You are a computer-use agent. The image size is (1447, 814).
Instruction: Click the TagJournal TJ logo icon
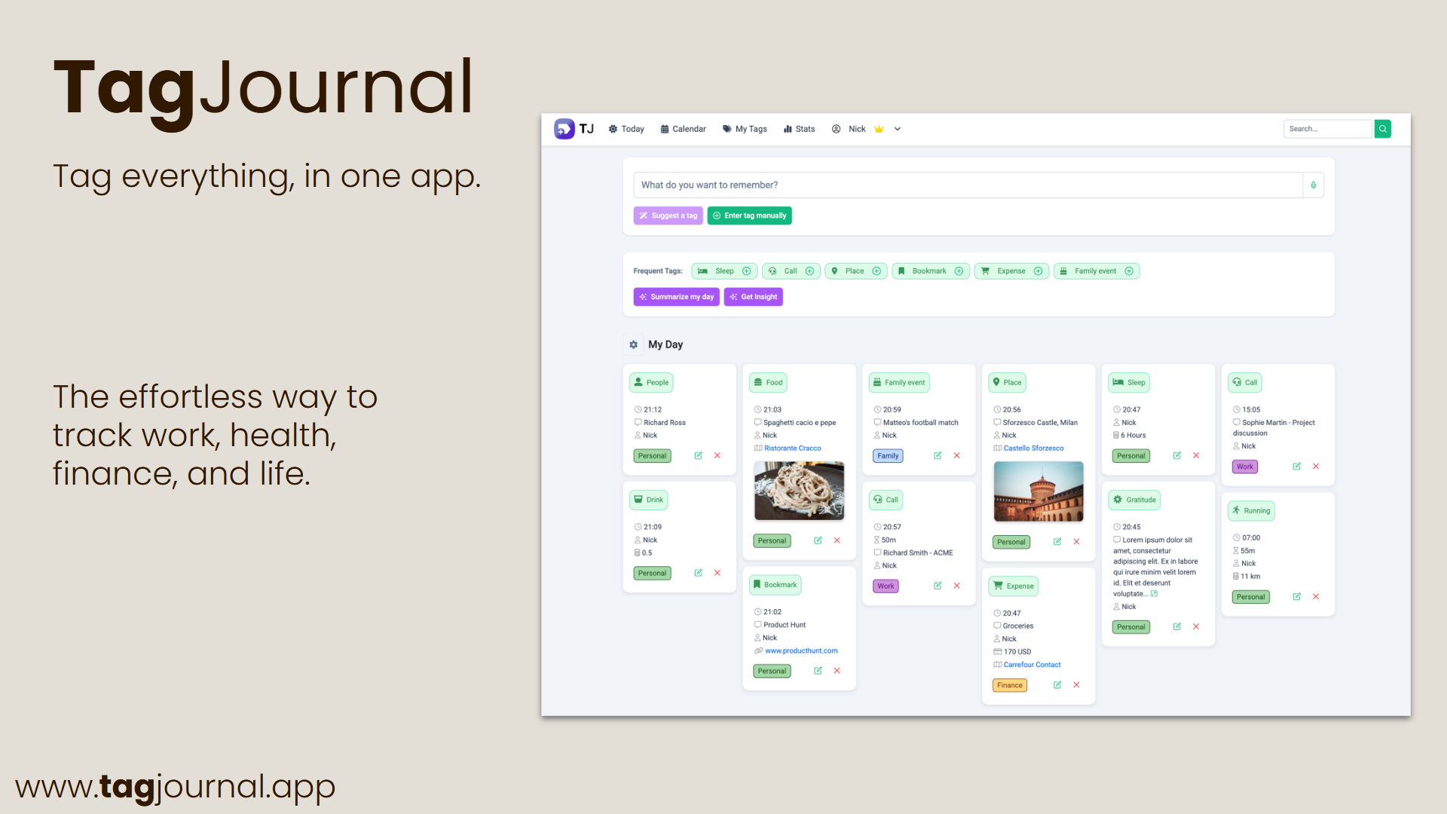tap(564, 129)
